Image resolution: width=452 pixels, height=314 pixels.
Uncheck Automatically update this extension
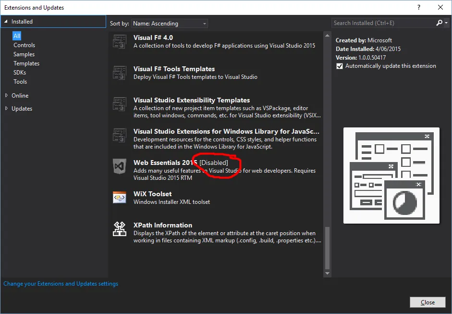tap(339, 66)
